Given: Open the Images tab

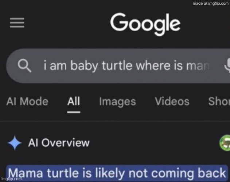Looking at the screenshot, I should [117, 102].
